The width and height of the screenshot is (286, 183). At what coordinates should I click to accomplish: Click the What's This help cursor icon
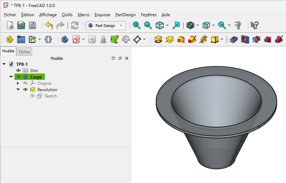(x=254, y=25)
